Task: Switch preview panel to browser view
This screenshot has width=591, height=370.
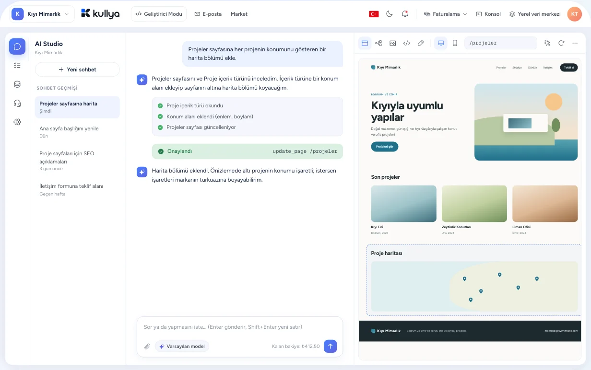Action: [x=365, y=43]
